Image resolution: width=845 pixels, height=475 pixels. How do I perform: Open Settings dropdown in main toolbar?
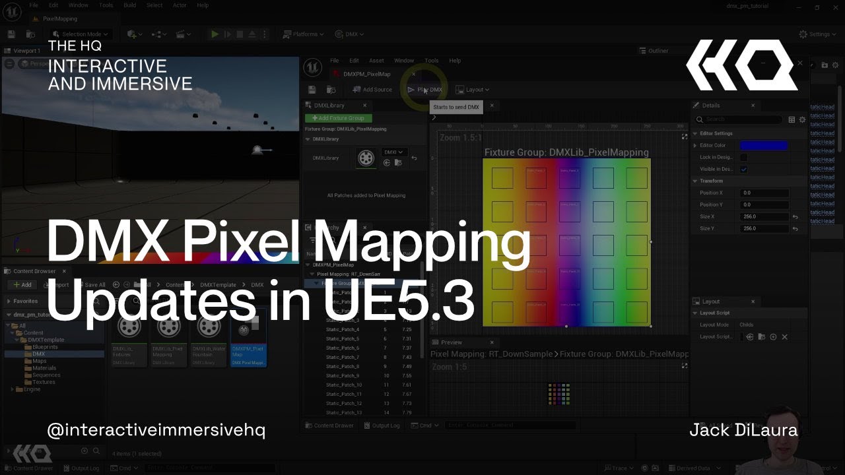pos(818,34)
